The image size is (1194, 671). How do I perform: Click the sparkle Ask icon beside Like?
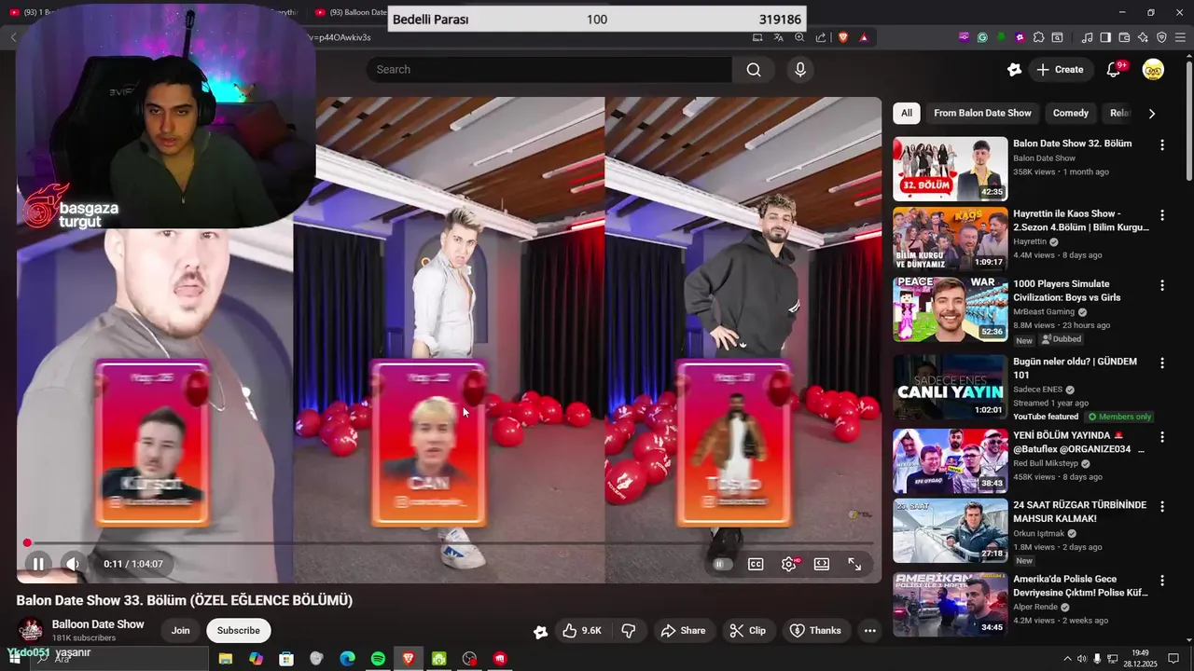(x=540, y=632)
